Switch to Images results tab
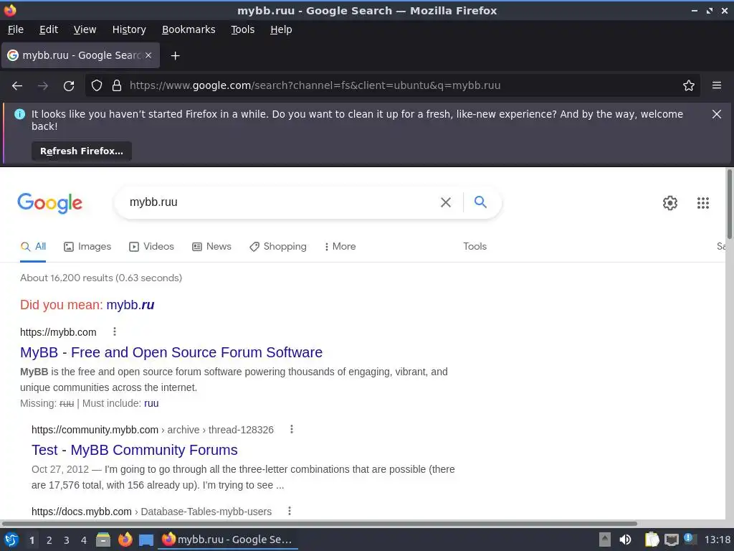 [x=87, y=247]
